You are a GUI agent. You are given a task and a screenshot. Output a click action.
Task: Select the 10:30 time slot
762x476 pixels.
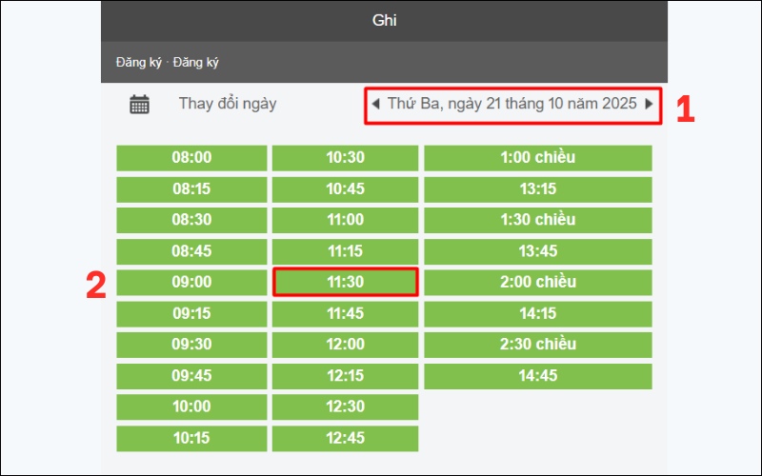click(345, 158)
